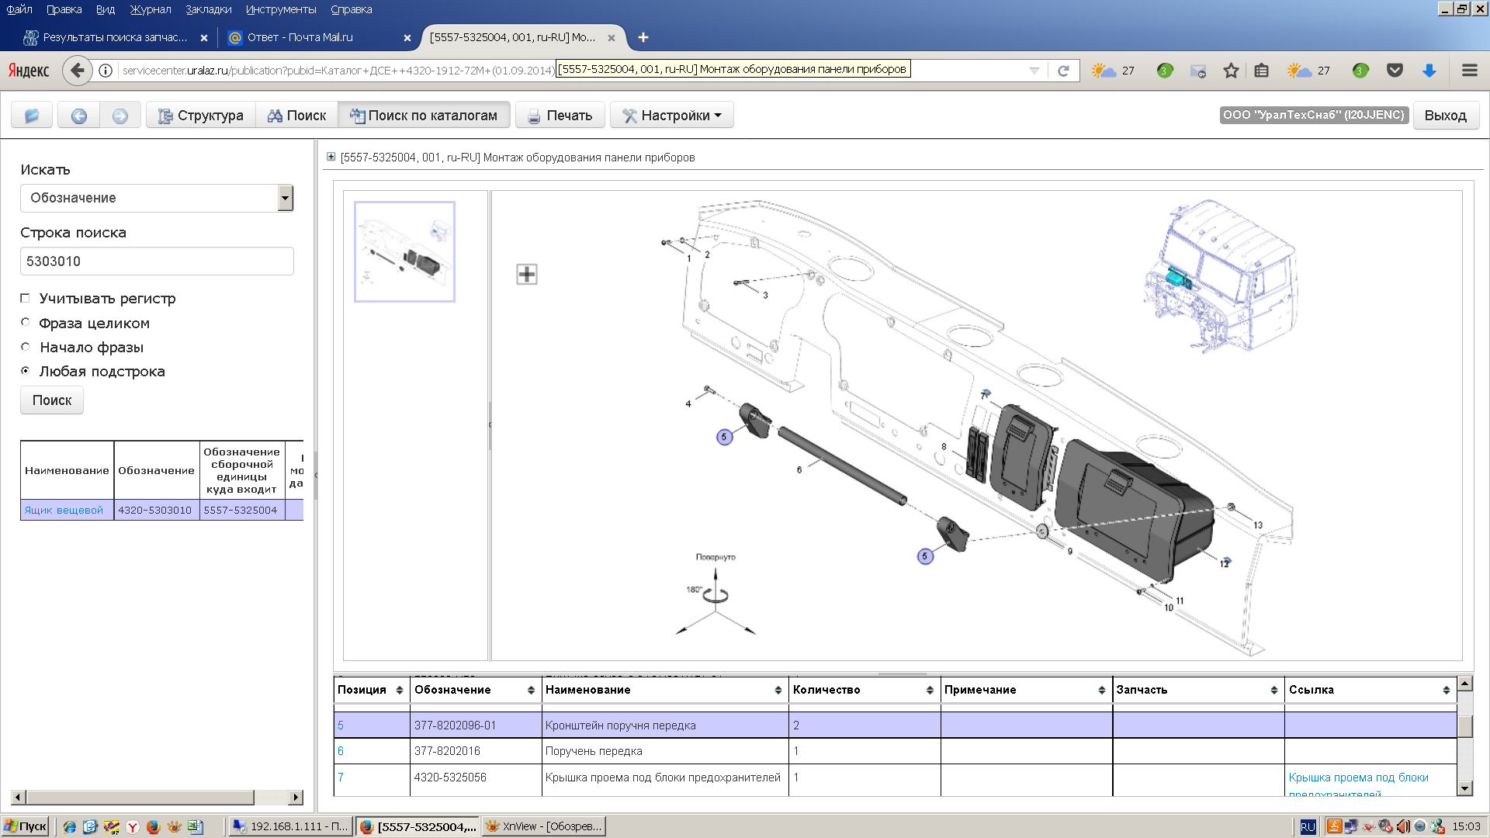Open the Настройки dropdown menu
The width and height of the screenshot is (1490, 838).
point(672,116)
